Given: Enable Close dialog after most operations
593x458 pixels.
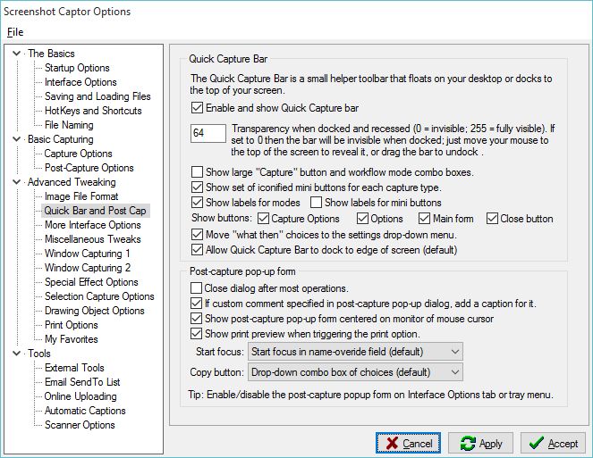Looking at the screenshot, I should click(x=196, y=288).
